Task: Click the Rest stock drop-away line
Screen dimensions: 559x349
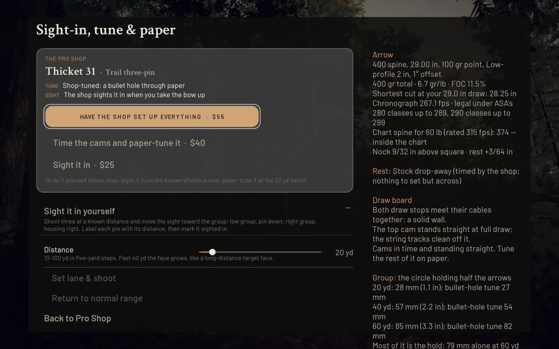Action: [x=446, y=176]
